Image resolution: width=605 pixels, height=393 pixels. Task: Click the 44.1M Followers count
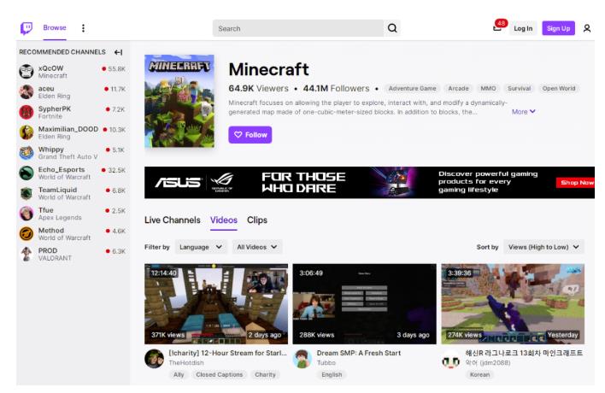(336, 88)
